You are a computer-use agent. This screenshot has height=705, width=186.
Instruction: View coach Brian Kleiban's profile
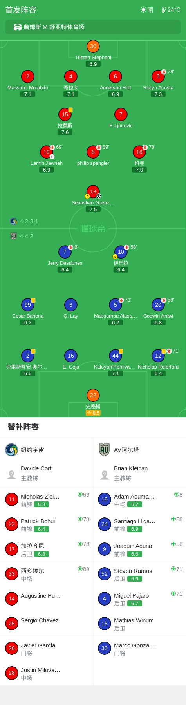click(139, 473)
